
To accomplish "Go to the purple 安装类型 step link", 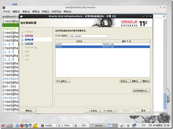I will (x=29, y=36).
